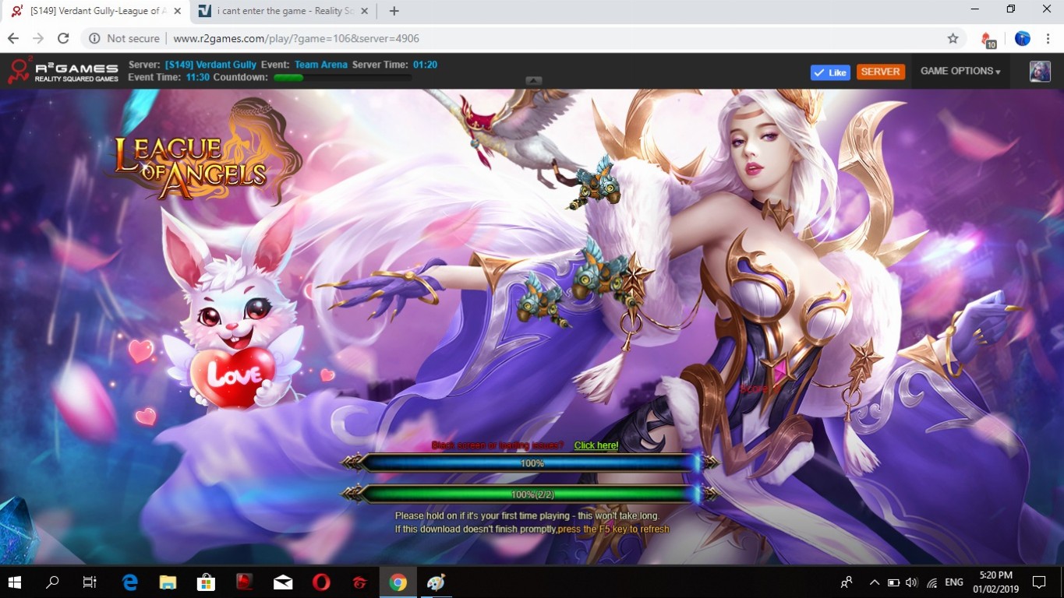Go back with the browser back arrow

pos(13,38)
